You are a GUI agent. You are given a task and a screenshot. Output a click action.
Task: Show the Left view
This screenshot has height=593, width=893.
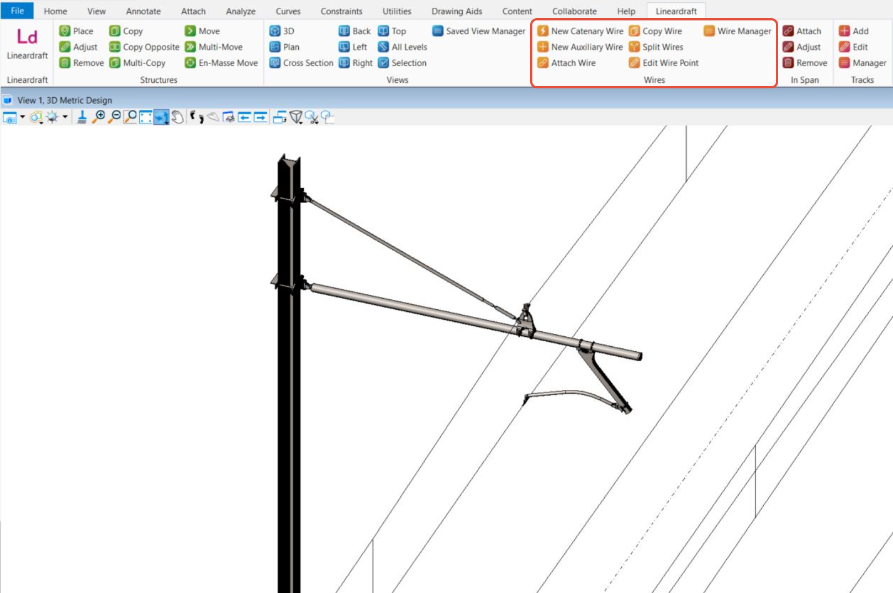pyautogui.click(x=353, y=47)
